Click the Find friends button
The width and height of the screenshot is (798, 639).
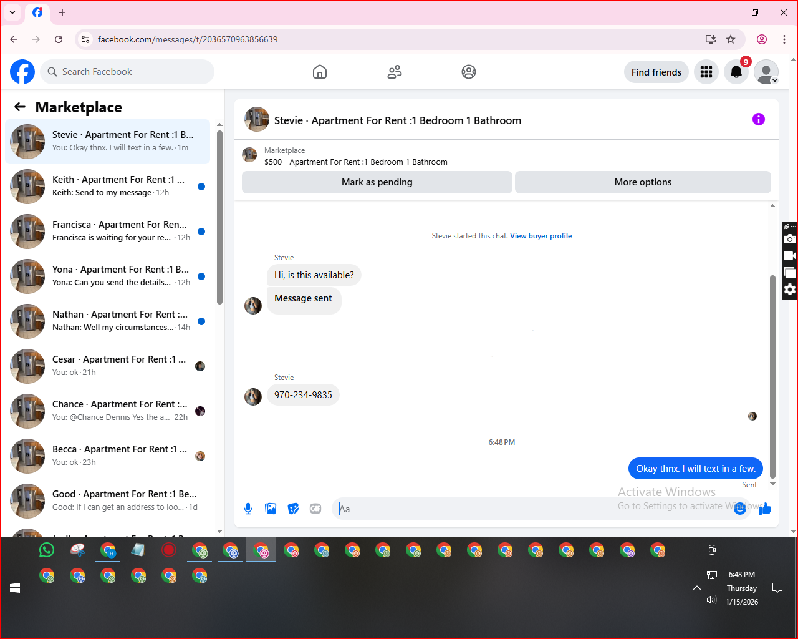[656, 72]
